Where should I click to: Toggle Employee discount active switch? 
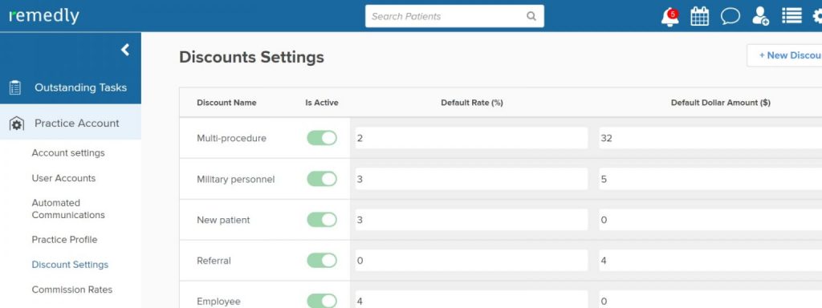tap(322, 301)
